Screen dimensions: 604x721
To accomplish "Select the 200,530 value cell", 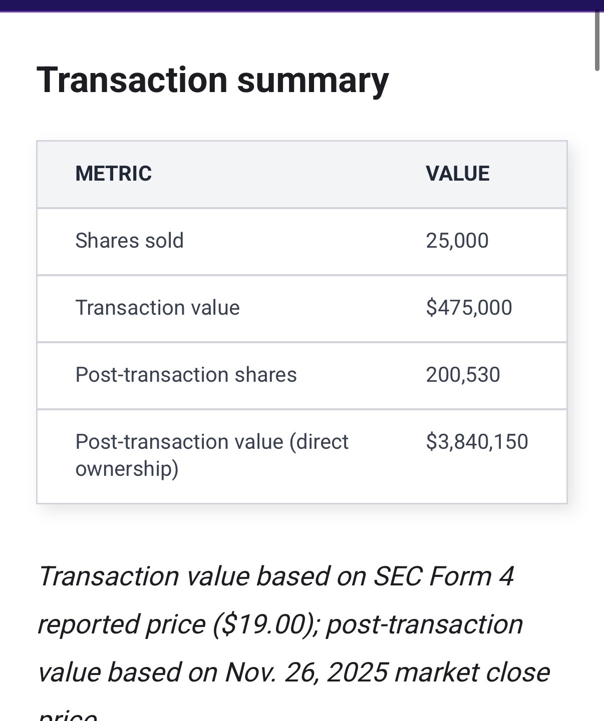I will pyautogui.click(x=463, y=375).
